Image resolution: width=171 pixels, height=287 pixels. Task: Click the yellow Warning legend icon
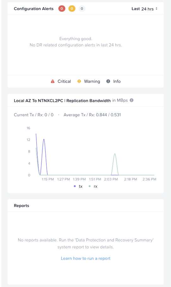click(79, 81)
